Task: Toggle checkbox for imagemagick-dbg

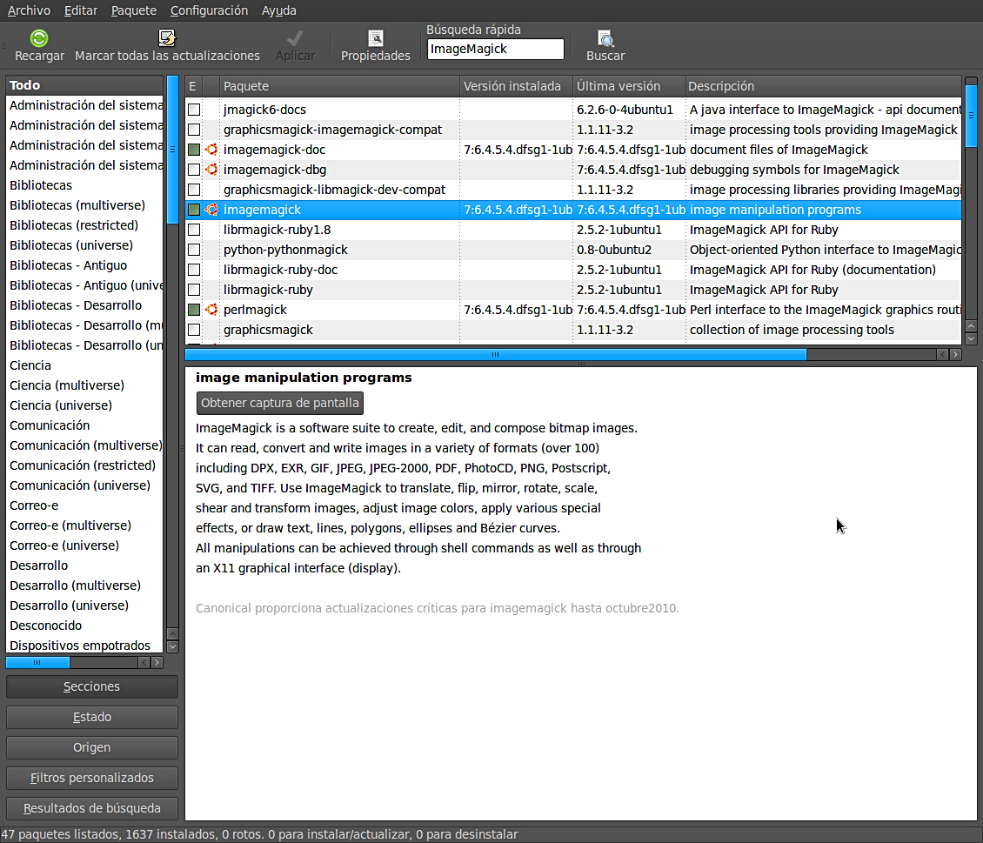Action: [x=194, y=170]
